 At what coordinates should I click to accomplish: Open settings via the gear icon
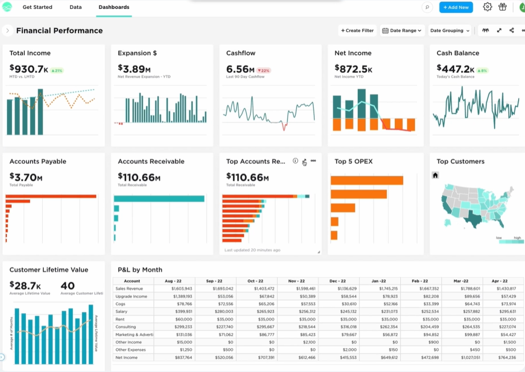[x=487, y=7]
